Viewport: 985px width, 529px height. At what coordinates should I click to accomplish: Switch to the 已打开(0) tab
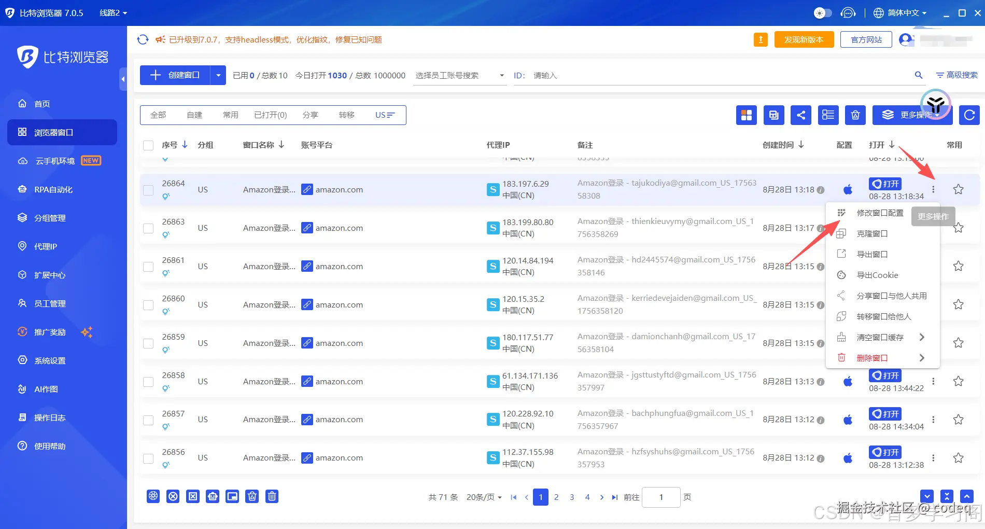click(x=271, y=115)
